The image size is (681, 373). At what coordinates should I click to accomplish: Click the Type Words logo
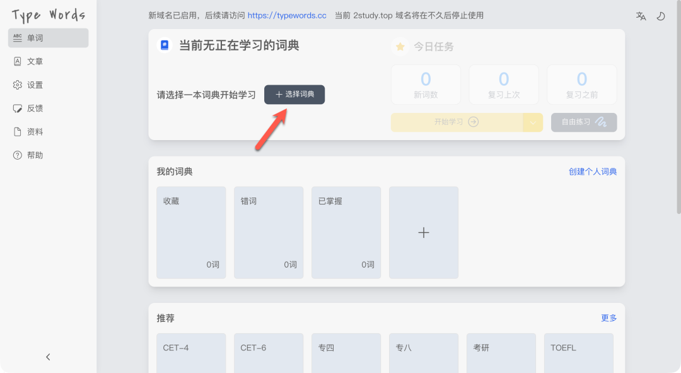(48, 15)
